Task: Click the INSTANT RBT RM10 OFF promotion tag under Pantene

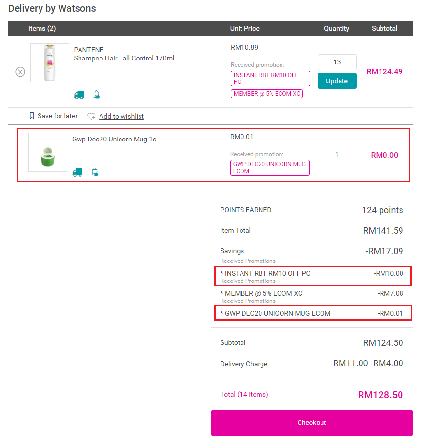Action: (x=270, y=79)
